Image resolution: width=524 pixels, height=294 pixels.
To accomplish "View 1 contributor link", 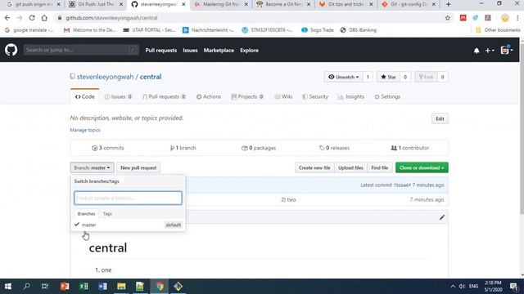I will coord(409,148).
